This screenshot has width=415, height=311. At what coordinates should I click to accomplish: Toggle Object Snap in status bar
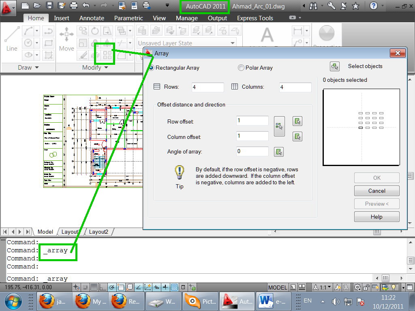[121, 287]
